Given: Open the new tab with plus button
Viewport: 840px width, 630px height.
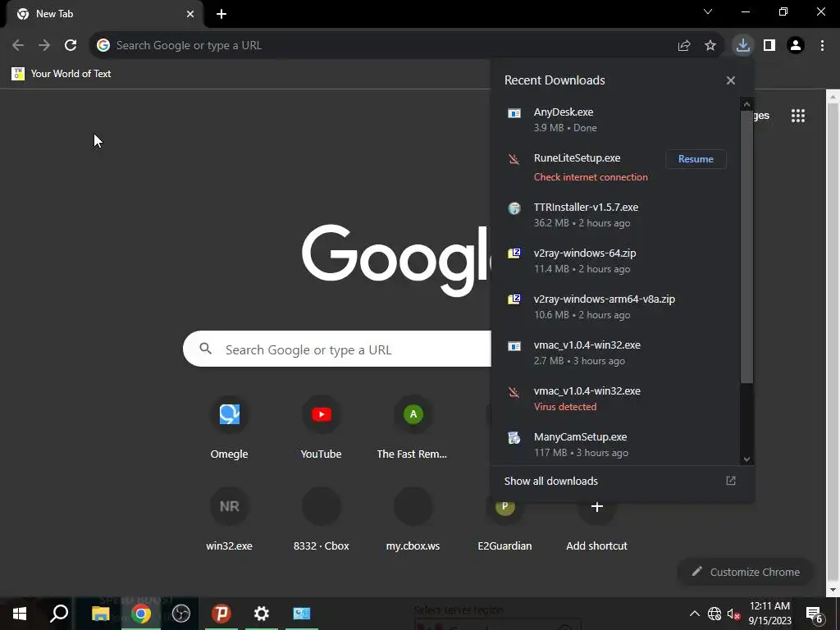Looking at the screenshot, I should coord(221,14).
